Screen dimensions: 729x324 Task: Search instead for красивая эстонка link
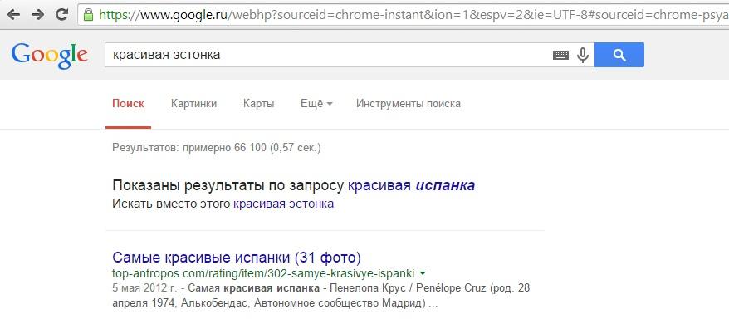(x=283, y=204)
